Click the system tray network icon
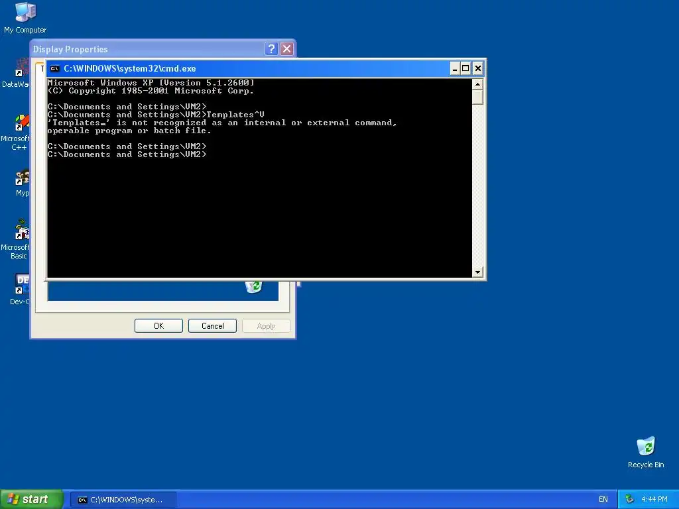Viewport: 679px width, 509px height. (x=630, y=499)
